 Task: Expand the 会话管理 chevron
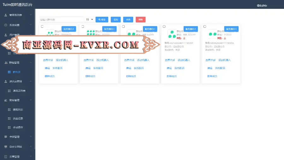31,137
